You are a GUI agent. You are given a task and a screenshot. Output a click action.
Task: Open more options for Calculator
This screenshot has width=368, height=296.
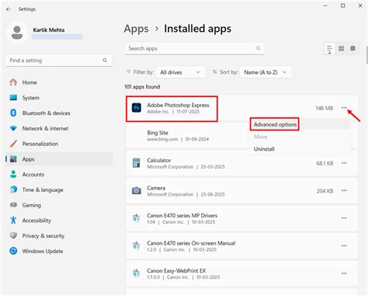pyautogui.click(x=344, y=163)
